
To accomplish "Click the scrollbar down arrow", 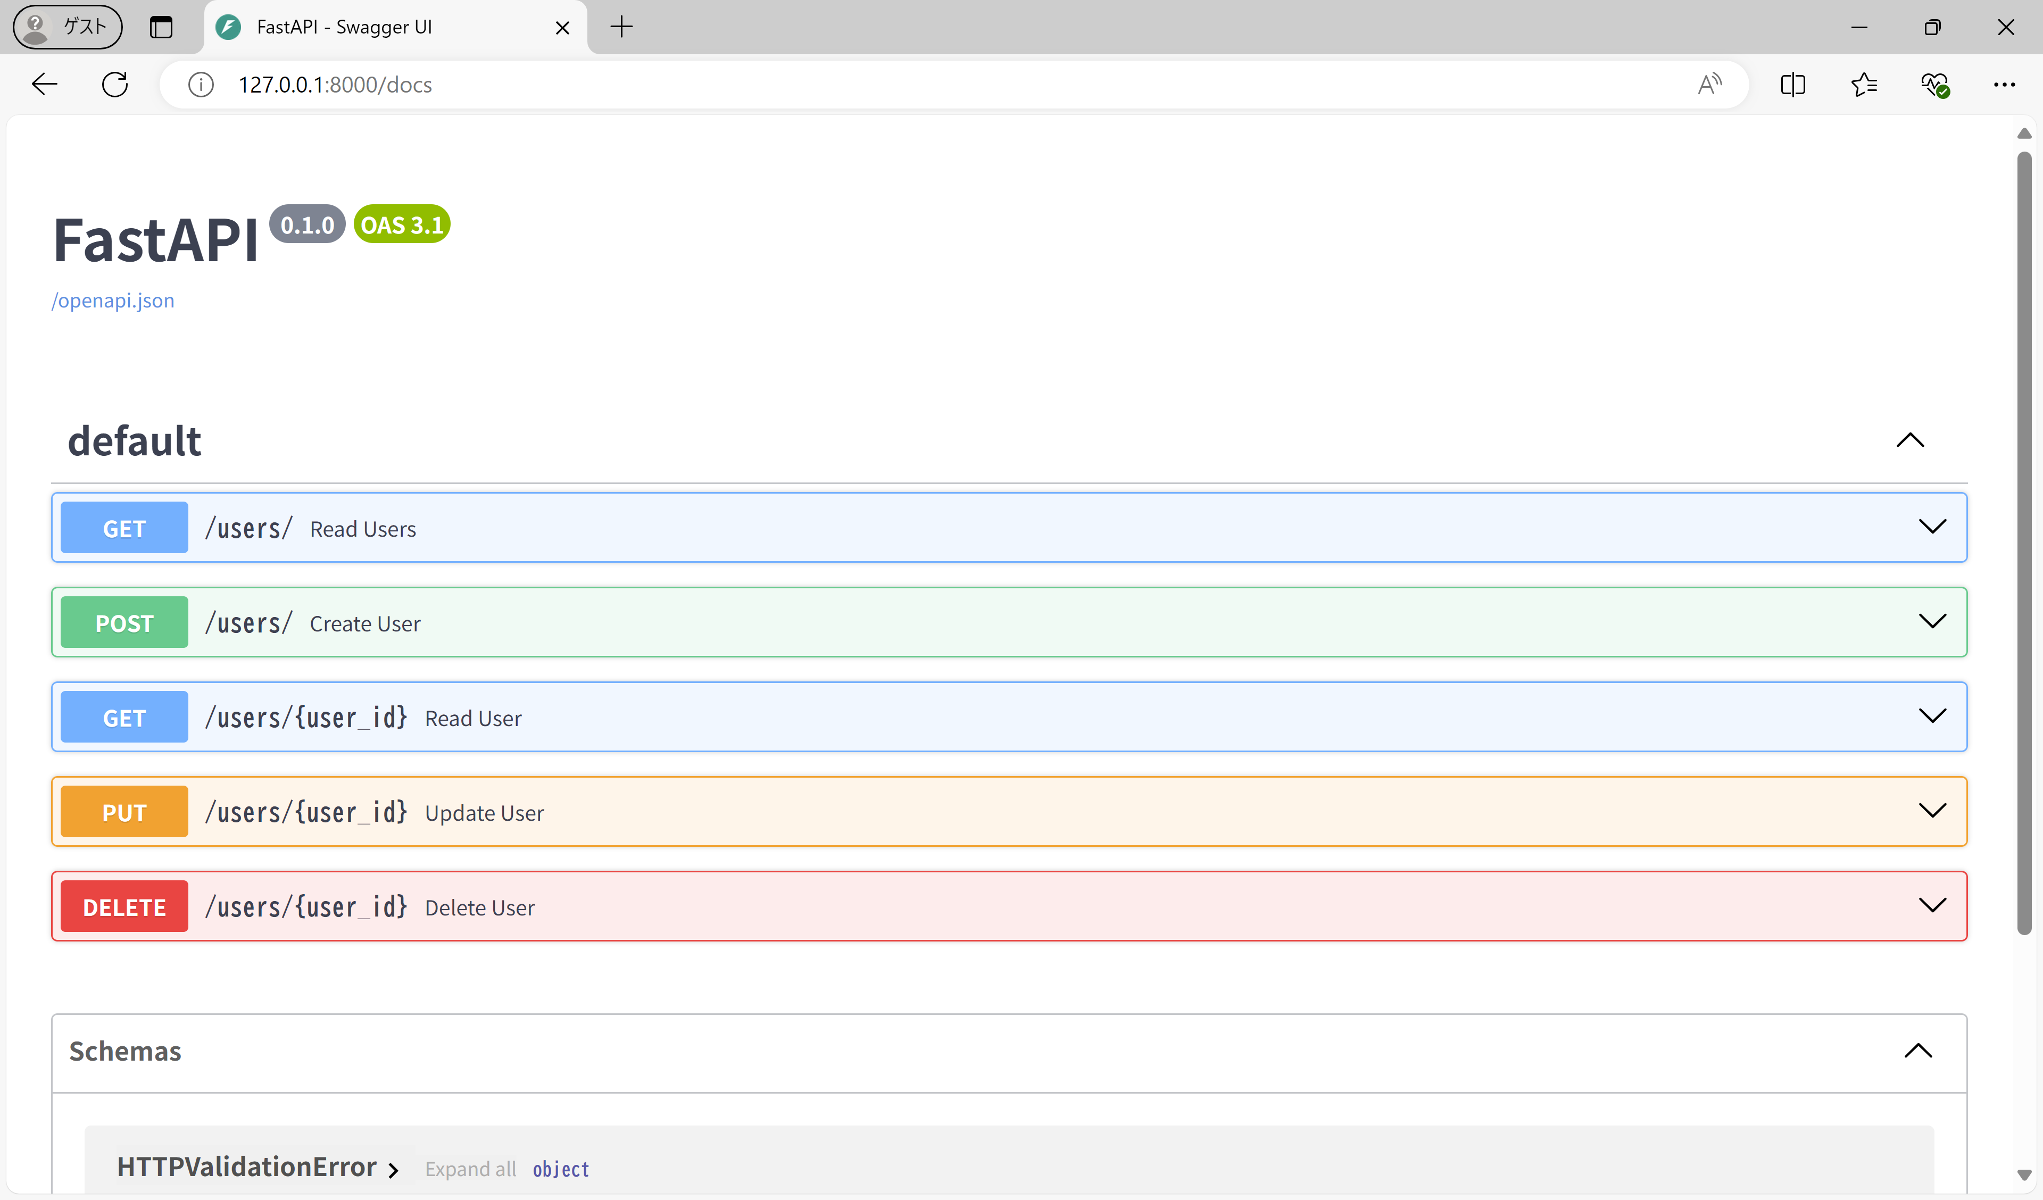I will coord(2024,1174).
